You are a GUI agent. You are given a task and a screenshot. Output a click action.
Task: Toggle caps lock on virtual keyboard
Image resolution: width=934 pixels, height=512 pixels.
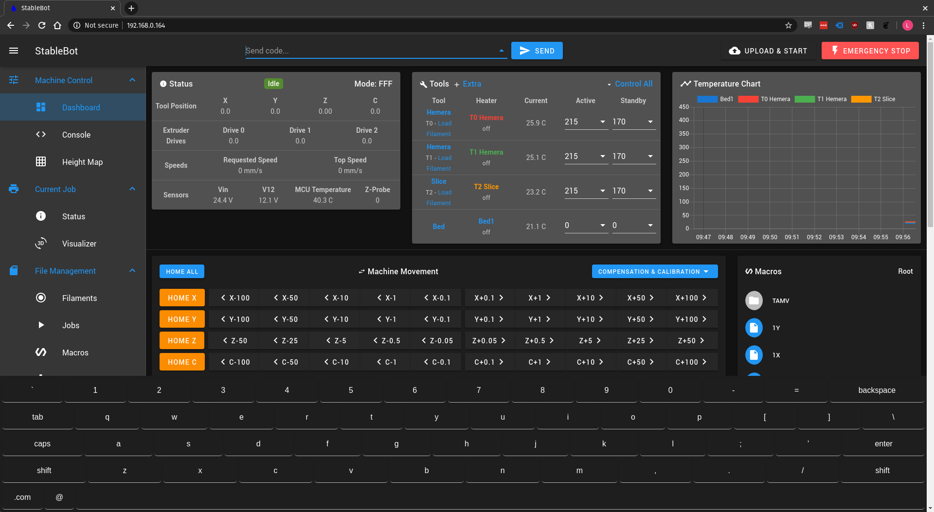[x=42, y=443]
